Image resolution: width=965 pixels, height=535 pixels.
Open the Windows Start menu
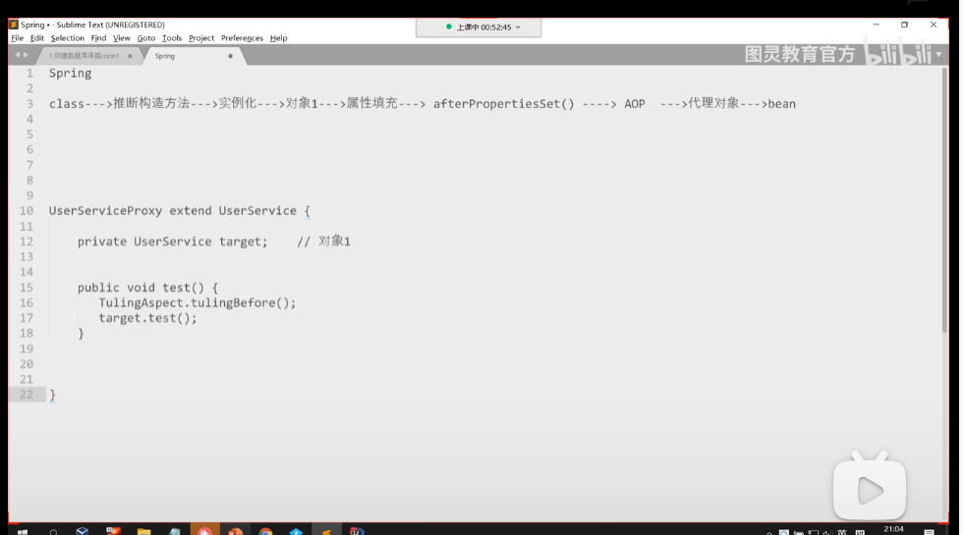23,531
